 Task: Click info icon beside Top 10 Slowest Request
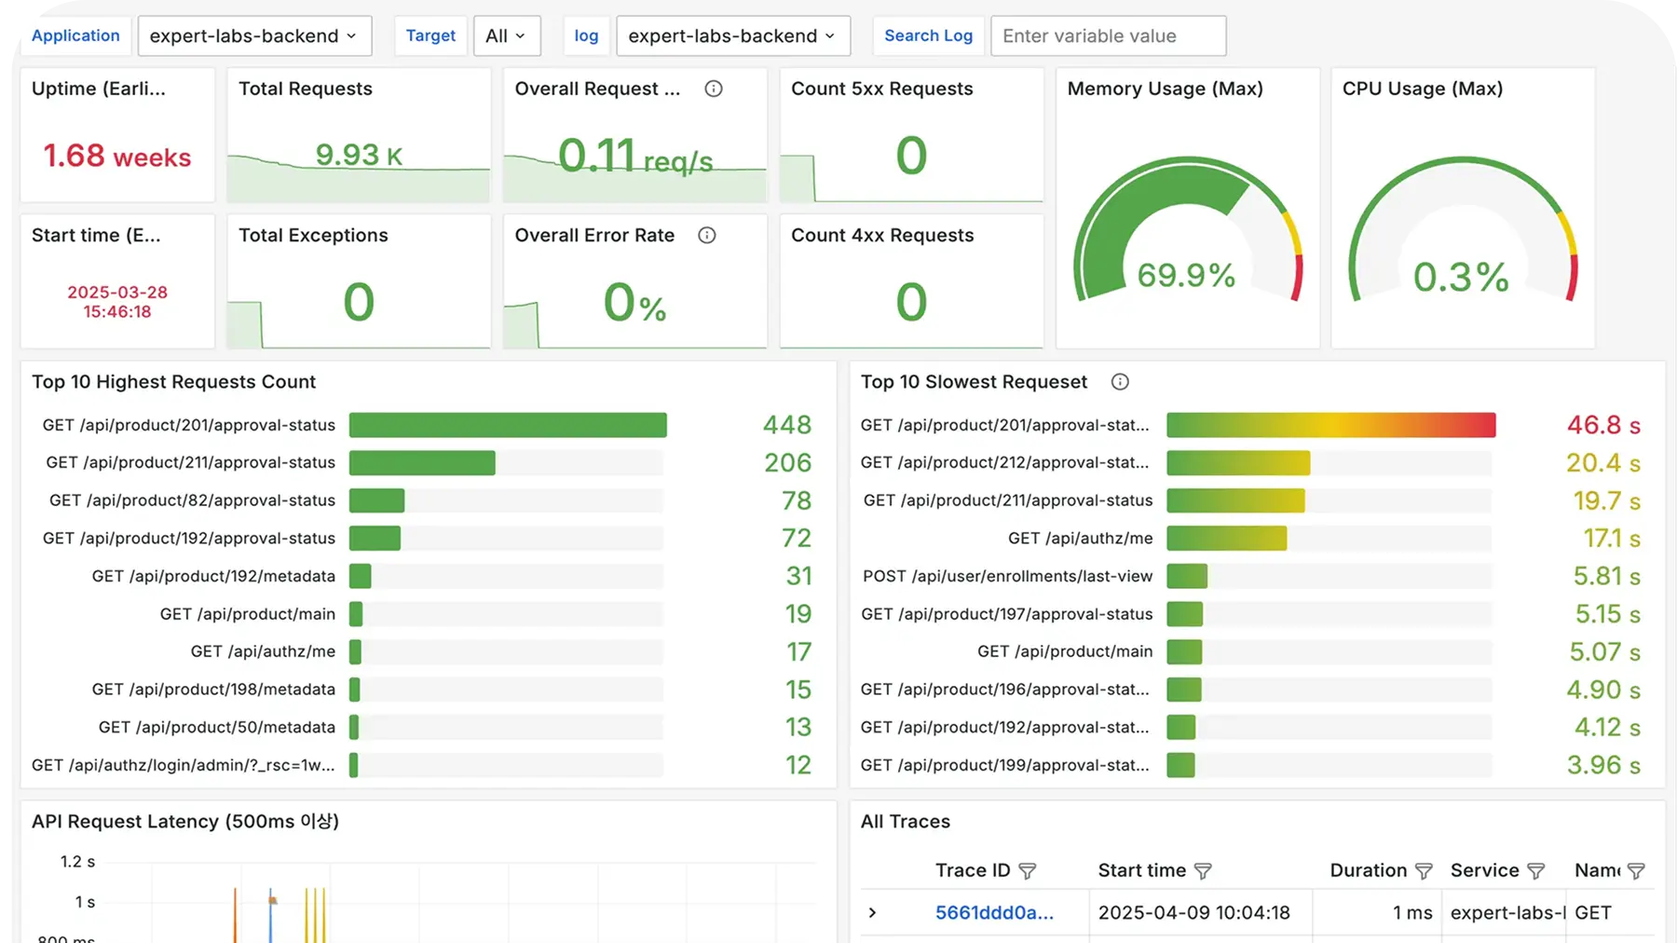click(1120, 382)
